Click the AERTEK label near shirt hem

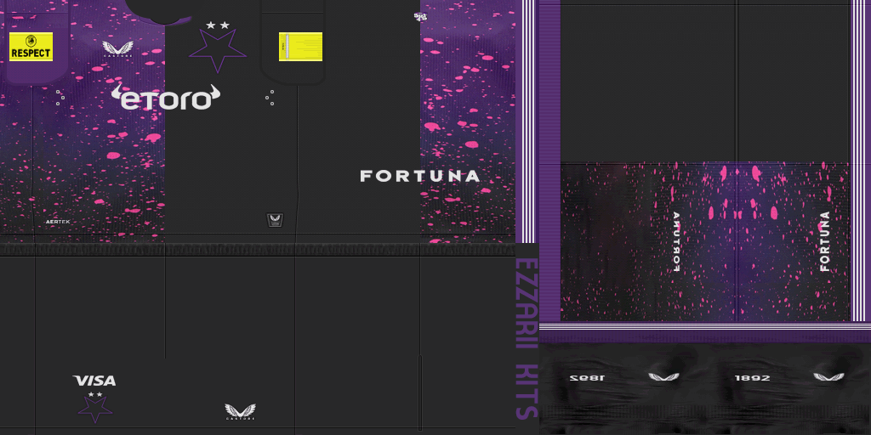point(58,222)
